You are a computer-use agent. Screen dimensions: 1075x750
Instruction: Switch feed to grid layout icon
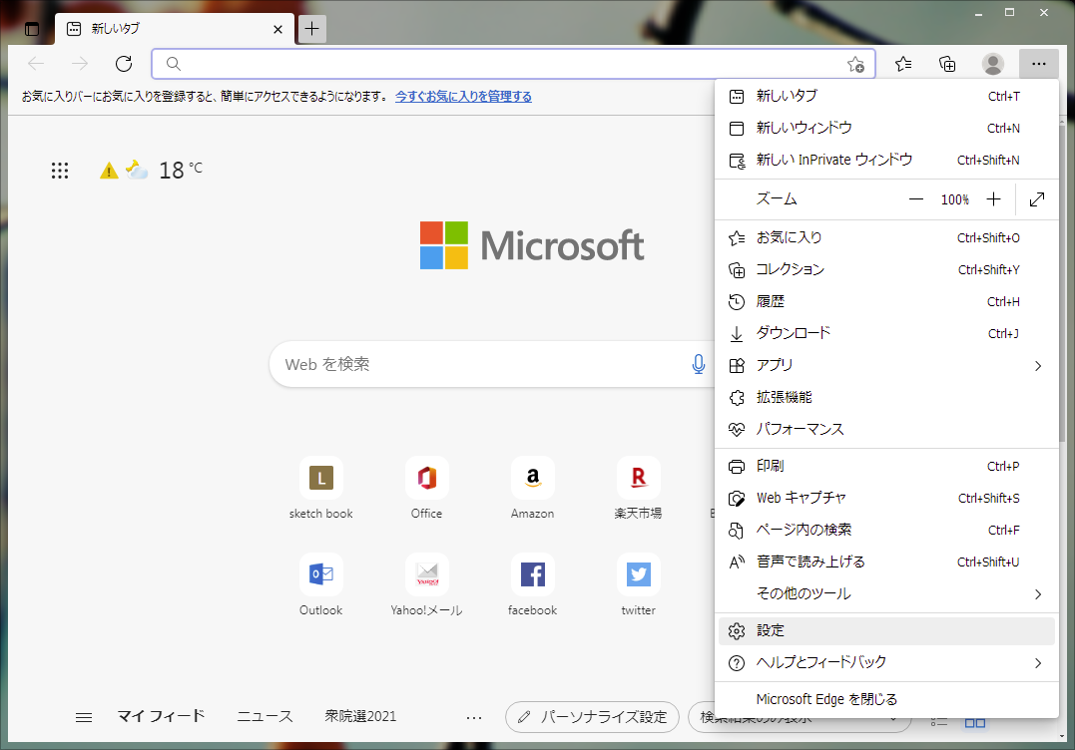(x=975, y=723)
